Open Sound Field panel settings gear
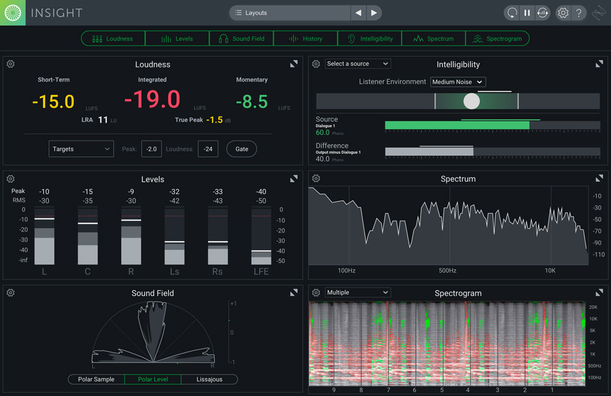611x396 pixels. click(10, 292)
